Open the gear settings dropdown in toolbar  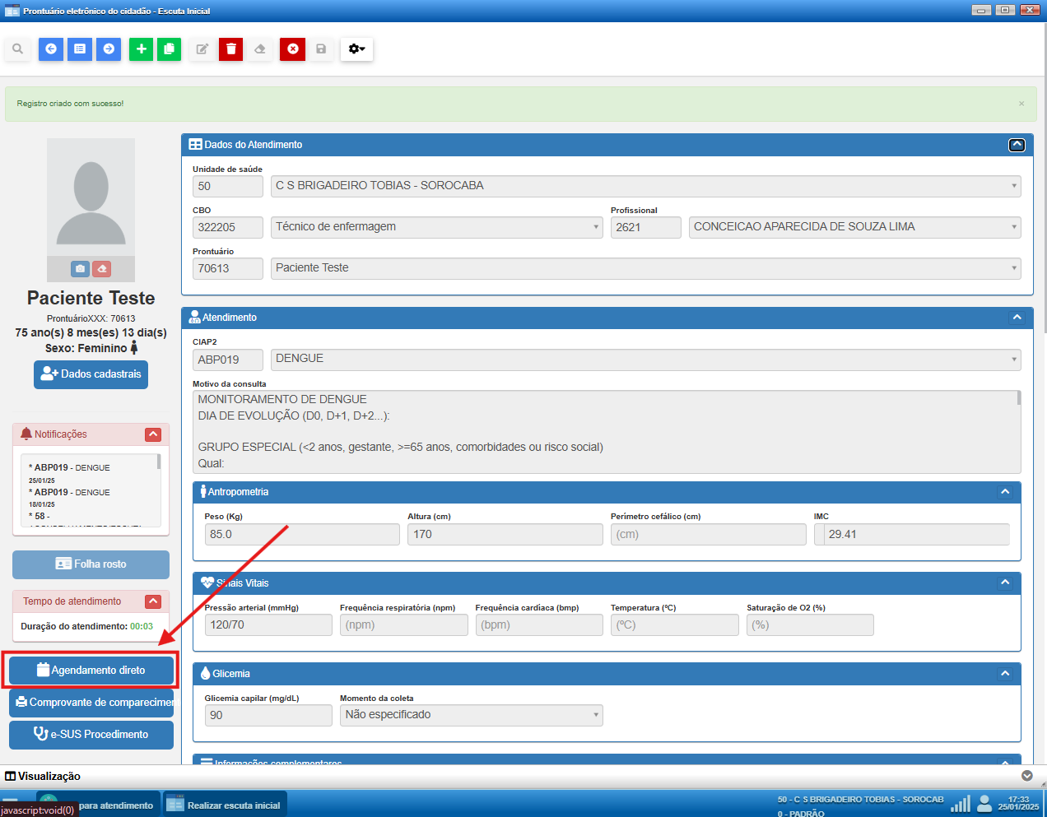tap(356, 49)
